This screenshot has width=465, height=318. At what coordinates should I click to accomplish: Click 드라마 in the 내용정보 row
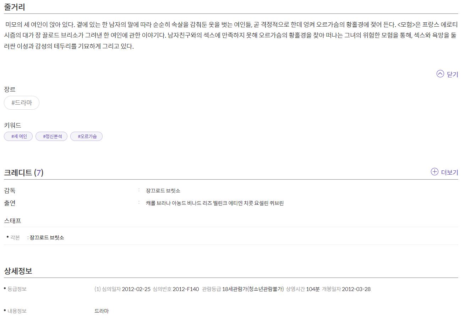point(102,311)
